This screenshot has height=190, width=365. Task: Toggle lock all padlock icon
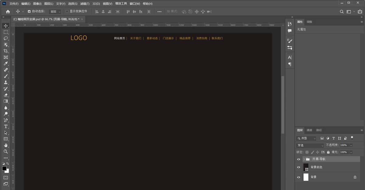[328, 152]
